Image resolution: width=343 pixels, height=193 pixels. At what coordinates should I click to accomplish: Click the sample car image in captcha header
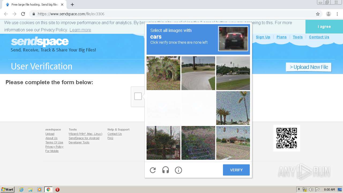coord(233,39)
